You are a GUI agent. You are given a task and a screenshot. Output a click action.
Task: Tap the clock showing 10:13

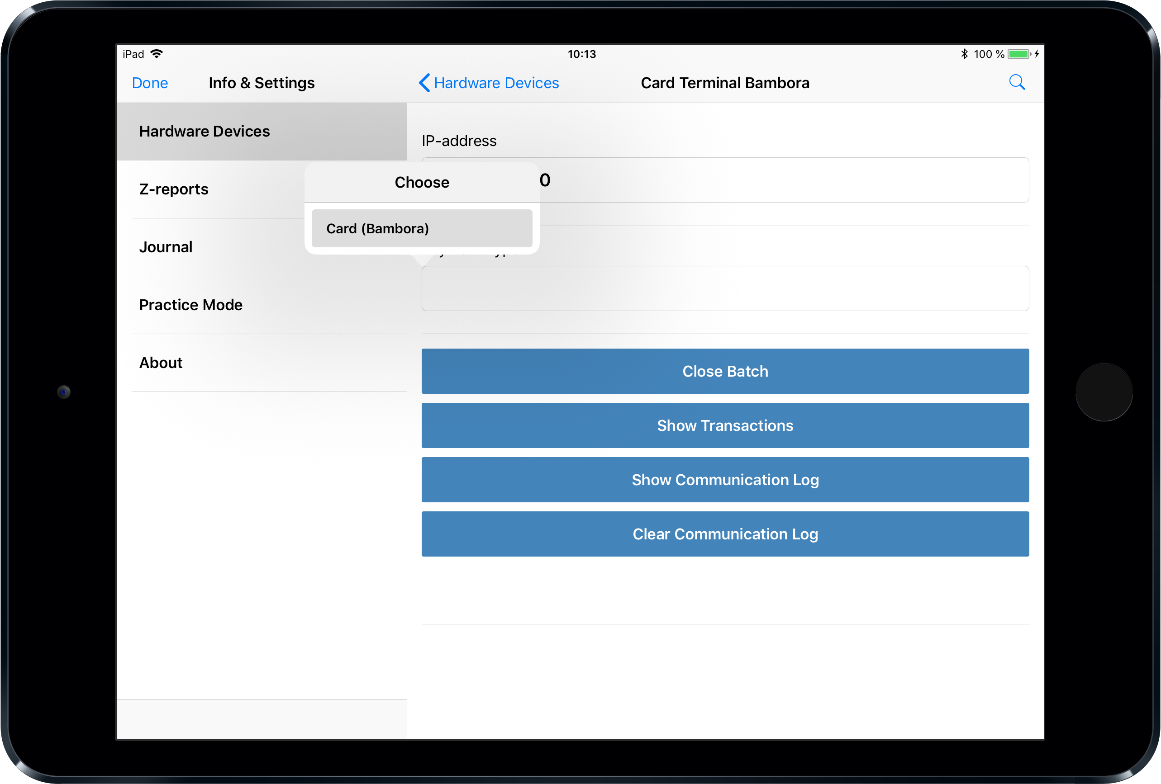click(x=581, y=54)
